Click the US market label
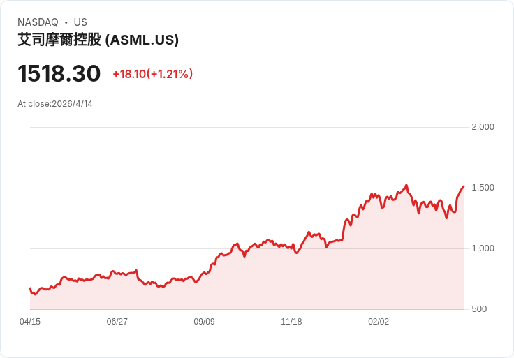The height and width of the screenshot is (358, 514). coord(80,22)
